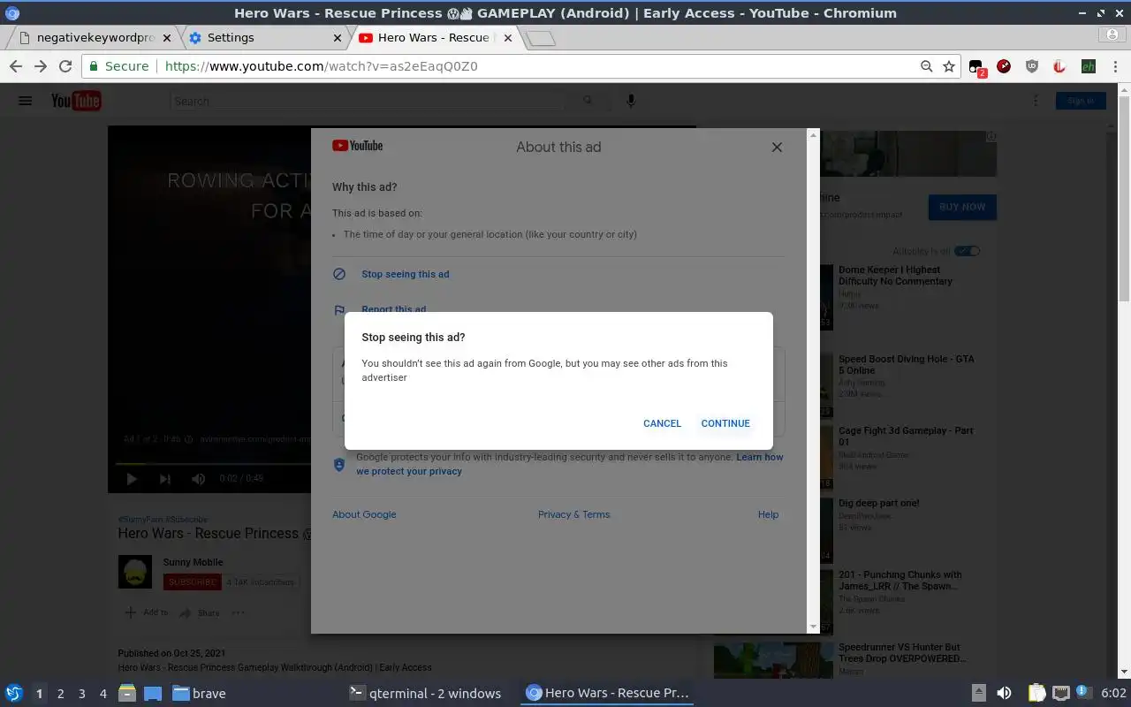Click the privacy shield icon in the ad panel
The height and width of the screenshot is (707, 1131).
339,464
